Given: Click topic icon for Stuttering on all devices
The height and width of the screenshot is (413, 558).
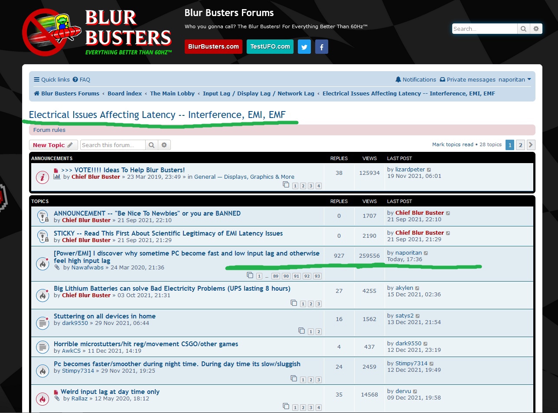Looking at the screenshot, I should tap(42, 322).
